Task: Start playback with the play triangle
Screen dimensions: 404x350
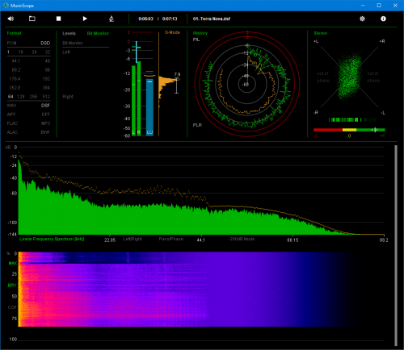Action: click(85, 19)
